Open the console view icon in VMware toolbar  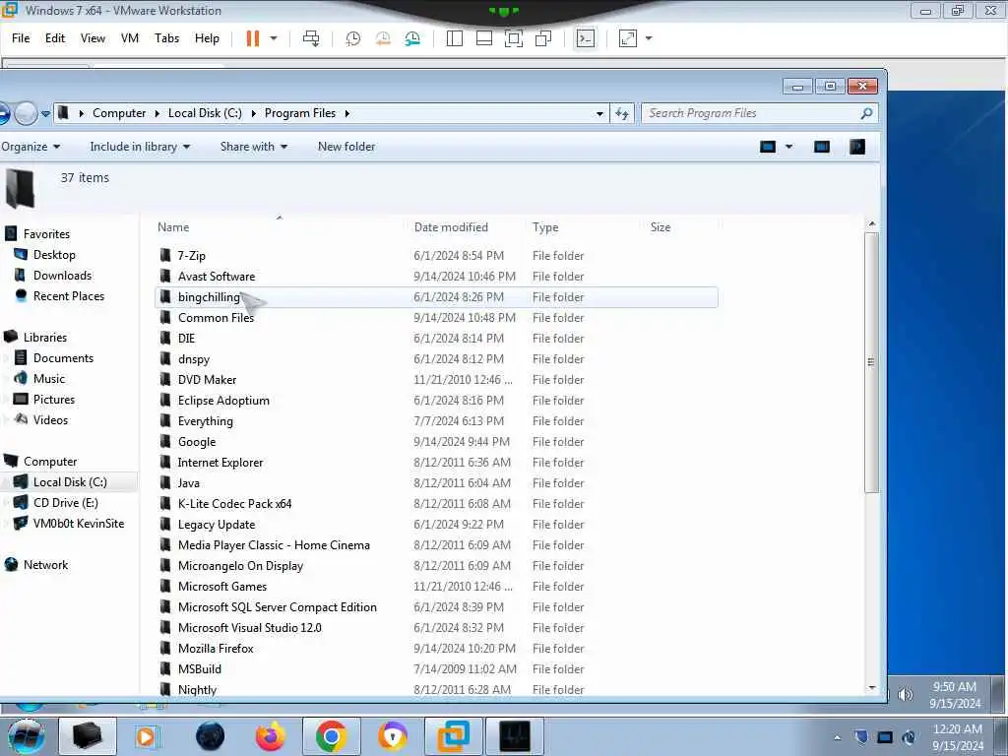[x=585, y=38]
